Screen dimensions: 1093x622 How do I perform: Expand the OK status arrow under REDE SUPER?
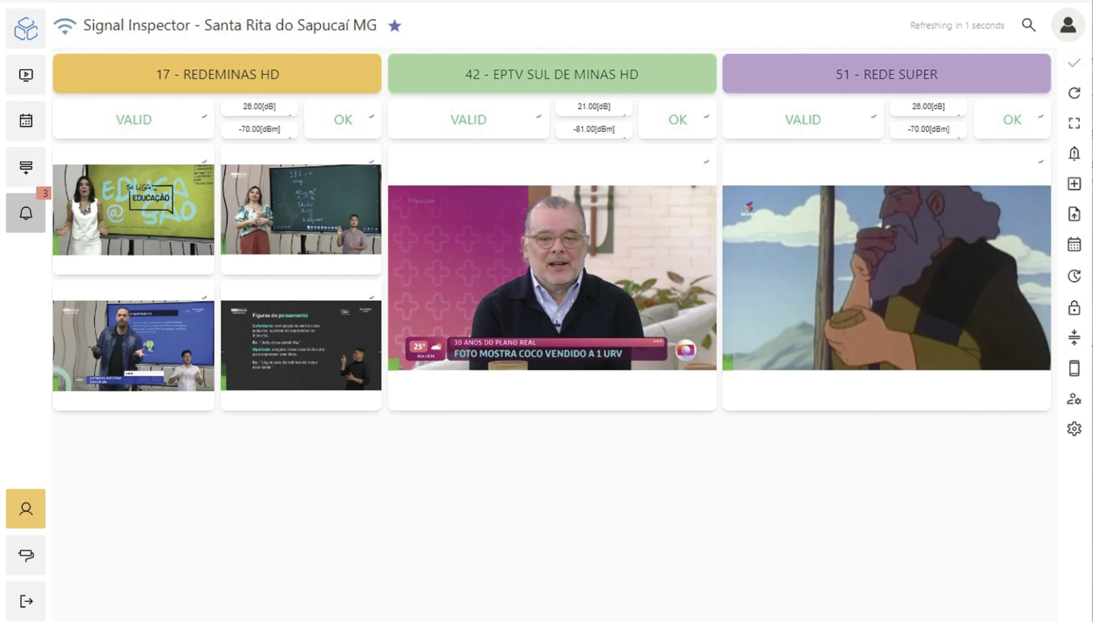tap(1040, 116)
